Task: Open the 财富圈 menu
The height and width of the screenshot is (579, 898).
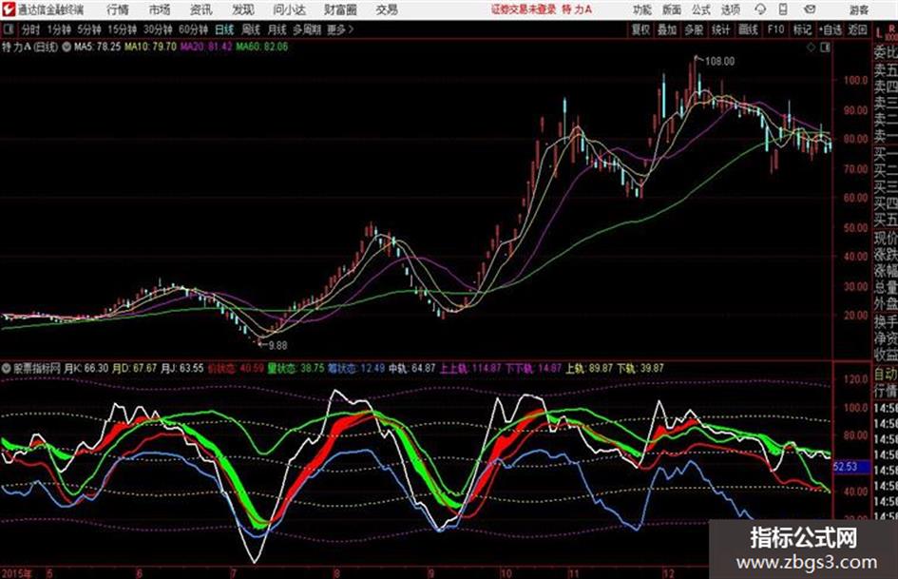Action: (x=340, y=10)
